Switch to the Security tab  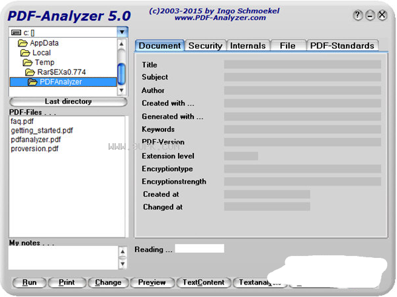point(205,46)
